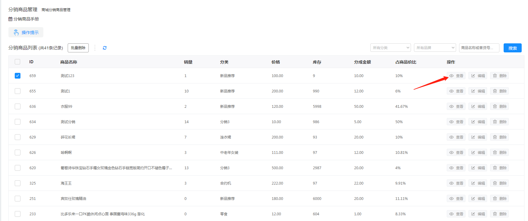The height and width of the screenshot is (221, 528).
Task: Edit product 测试123
Action: coord(478,76)
